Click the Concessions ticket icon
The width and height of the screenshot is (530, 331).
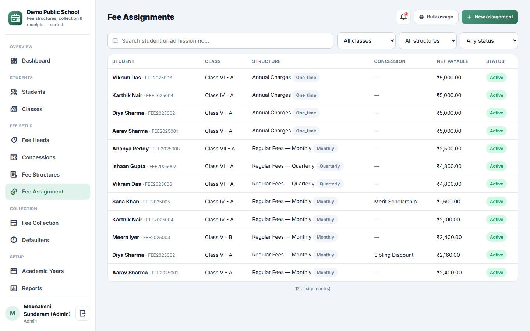[14, 157]
